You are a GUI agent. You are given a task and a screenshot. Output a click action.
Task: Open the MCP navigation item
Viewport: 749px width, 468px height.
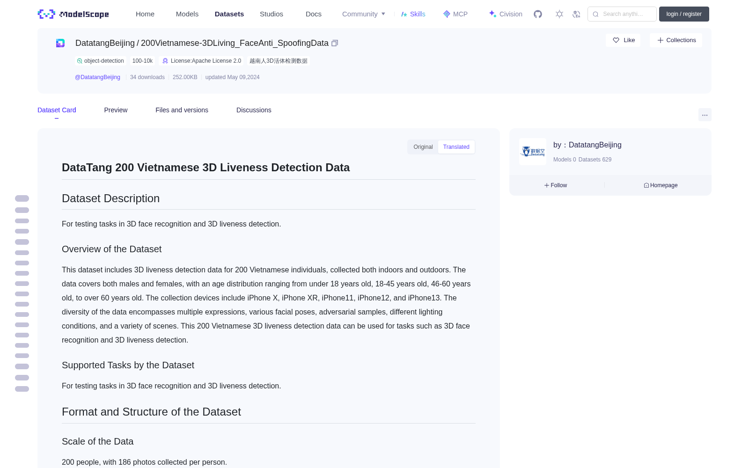tap(455, 14)
